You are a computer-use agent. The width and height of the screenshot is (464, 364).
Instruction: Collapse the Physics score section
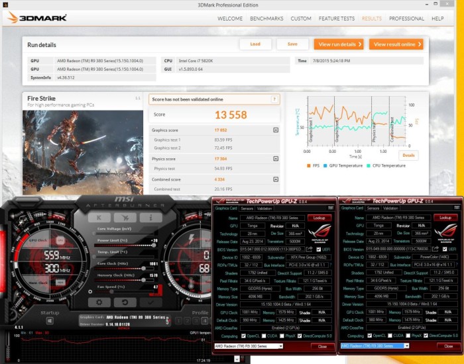point(276,159)
